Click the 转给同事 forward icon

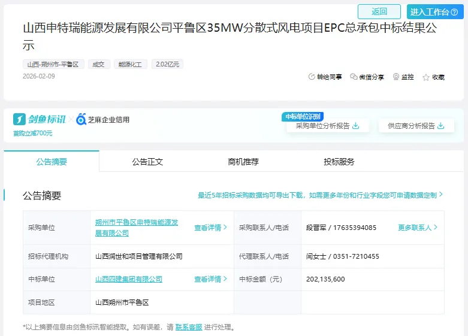pyautogui.click(x=312, y=77)
